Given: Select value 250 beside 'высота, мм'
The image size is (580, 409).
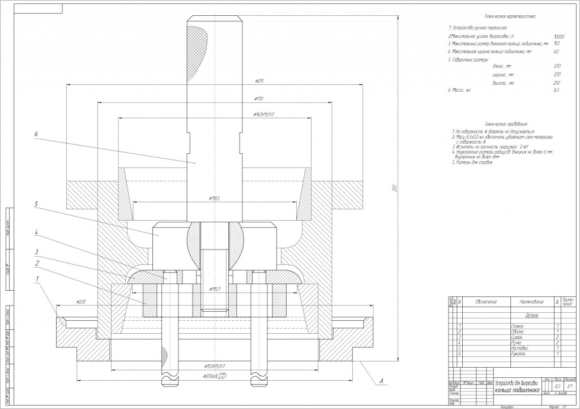Looking at the screenshot, I should (557, 83).
